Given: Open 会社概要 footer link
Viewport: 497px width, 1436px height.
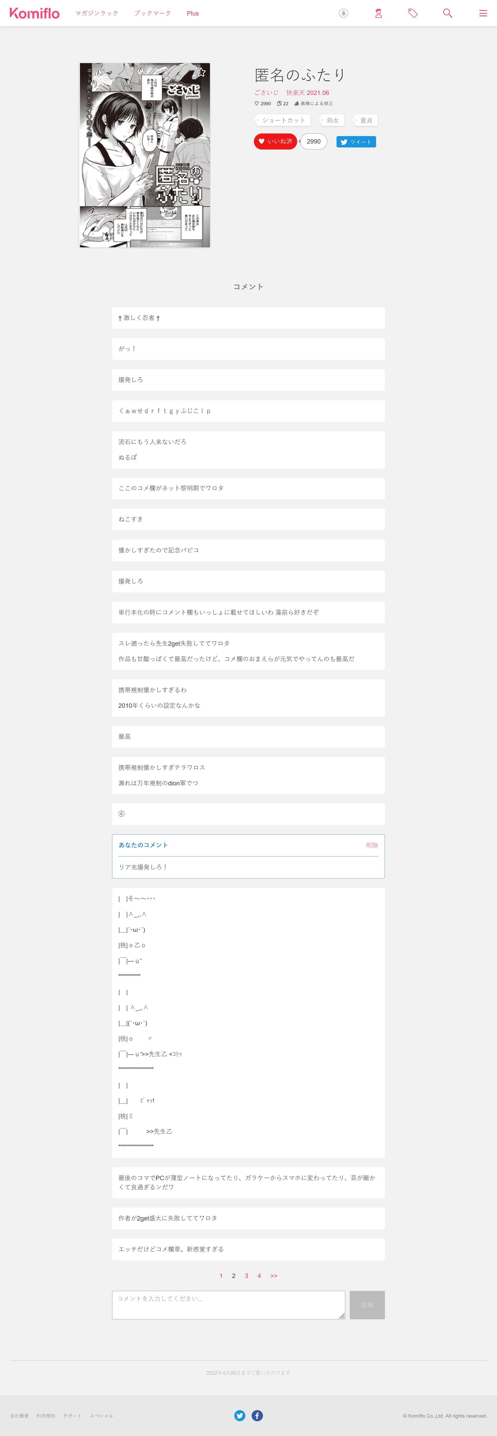Looking at the screenshot, I should pos(19,1416).
